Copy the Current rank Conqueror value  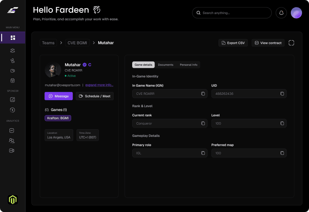pos(203,123)
